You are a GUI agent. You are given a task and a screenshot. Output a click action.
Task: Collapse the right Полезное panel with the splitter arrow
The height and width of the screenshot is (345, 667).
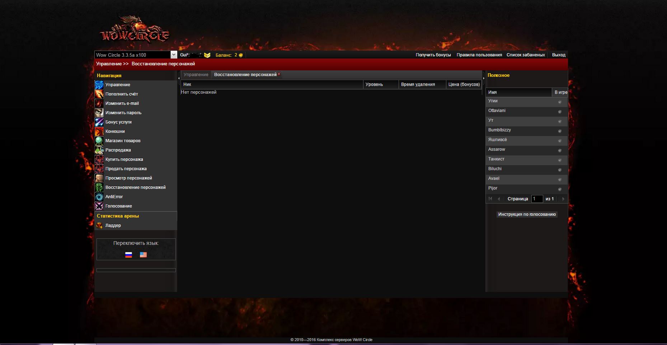484,78
